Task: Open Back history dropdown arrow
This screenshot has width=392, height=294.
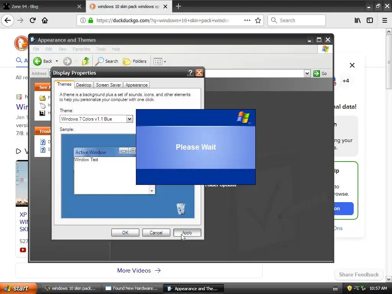Action: click(57, 61)
